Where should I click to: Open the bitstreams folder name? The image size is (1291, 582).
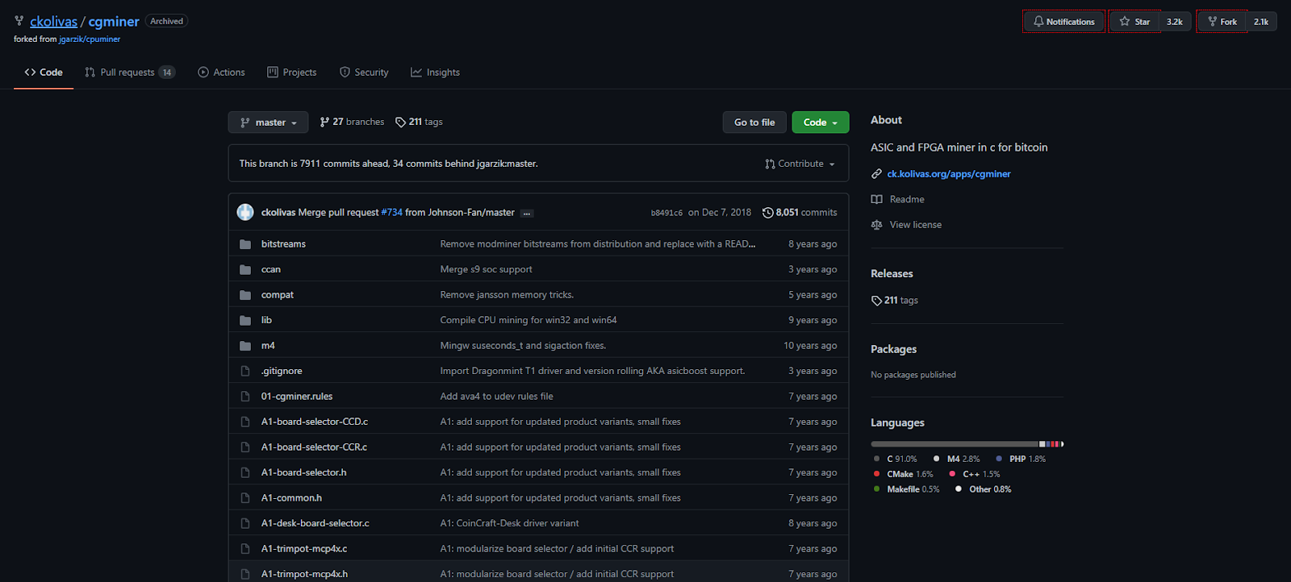pyautogui.click(x=283, y=244)
